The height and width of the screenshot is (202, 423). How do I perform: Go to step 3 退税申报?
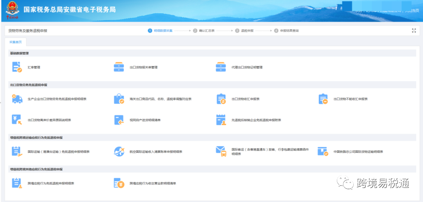(x=247, y=30)
